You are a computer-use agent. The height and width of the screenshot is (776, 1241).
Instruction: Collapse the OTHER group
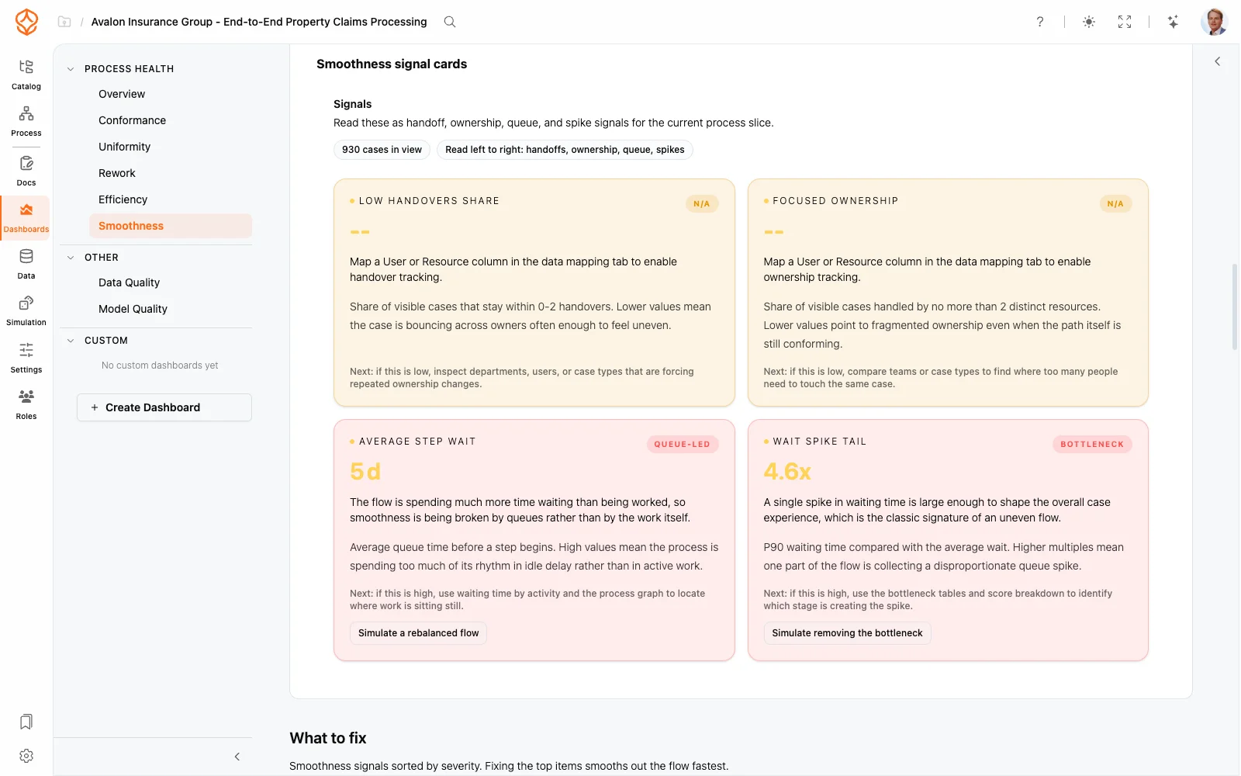(71, 258)
